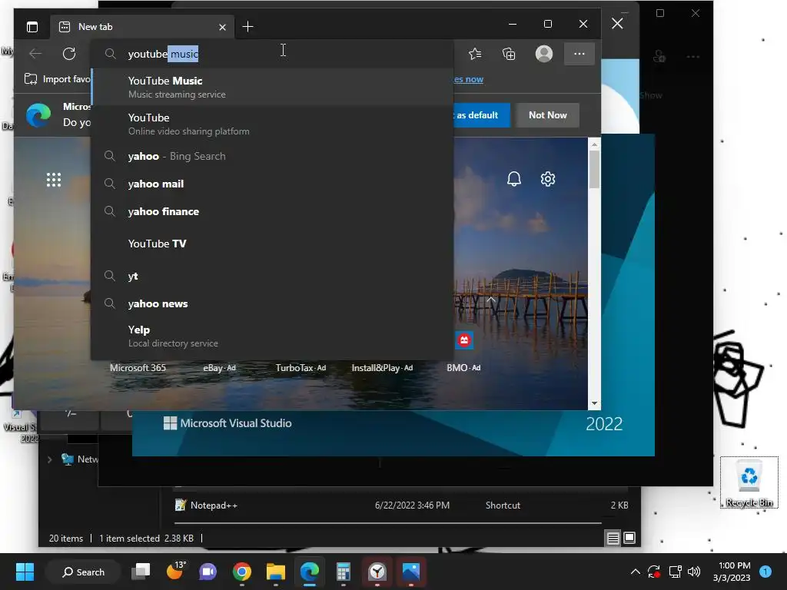
Task: Select yt search suggestion
Action: (272, 276)
